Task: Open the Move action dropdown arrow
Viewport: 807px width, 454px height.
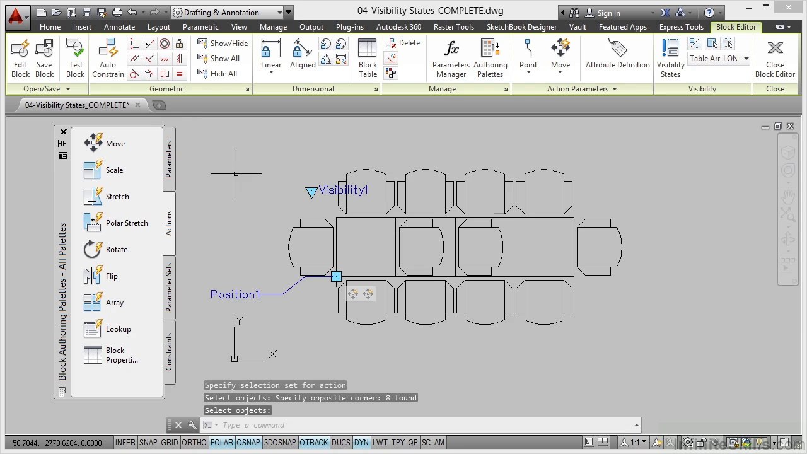Action: point(560,73)
